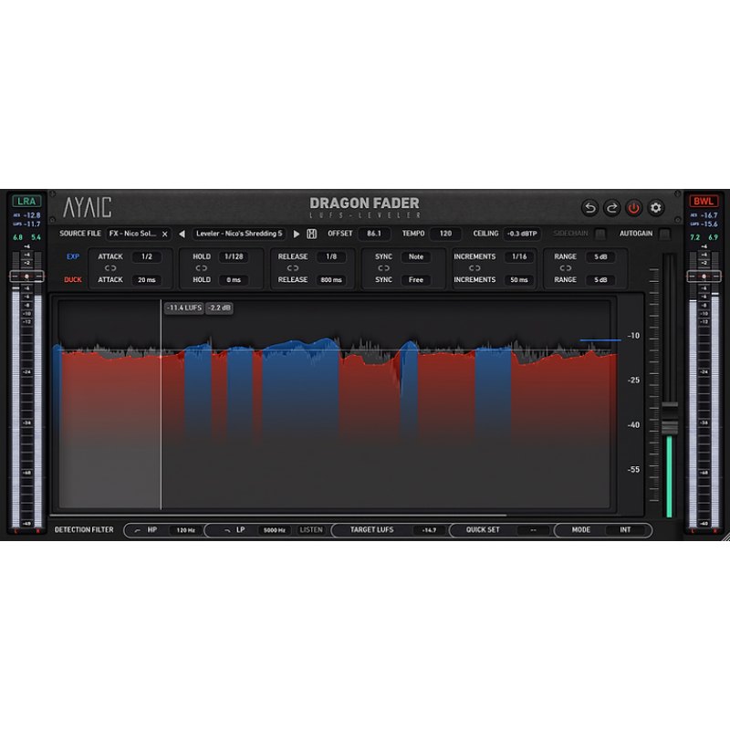The height and width of the screenshot is (730, 730).
Task: Open the EXP Attack value 1/2
Action: coord(147,256)
